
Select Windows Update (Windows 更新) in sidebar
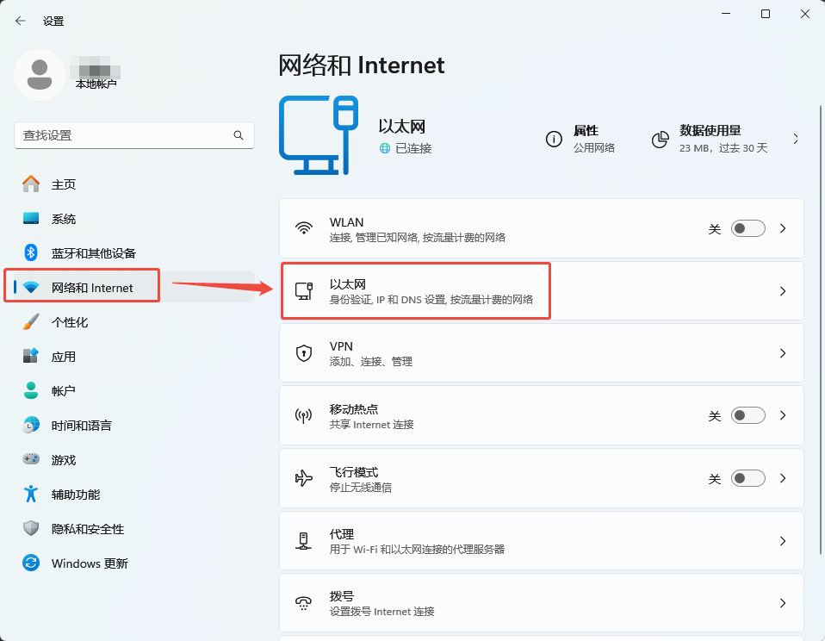pos(134,563)
